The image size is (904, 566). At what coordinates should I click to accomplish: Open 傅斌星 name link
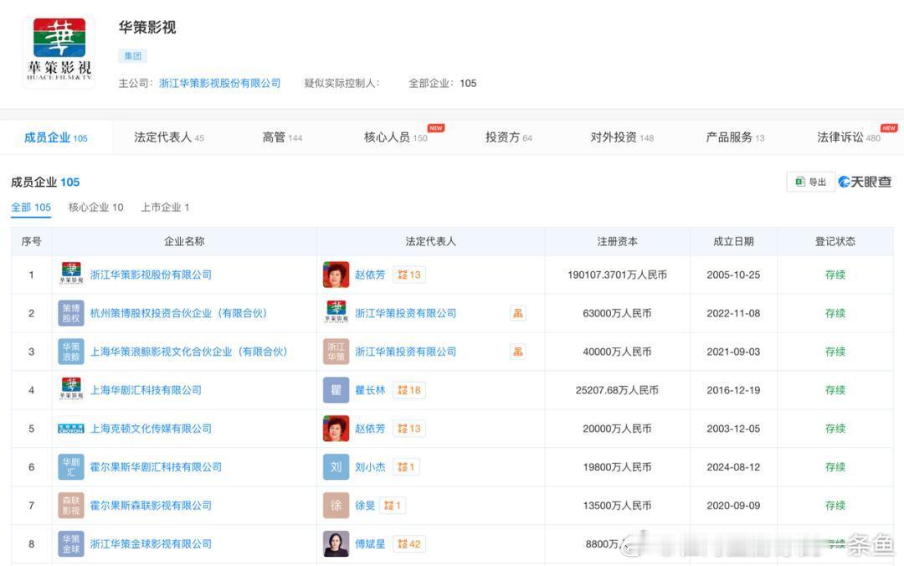tap(370, 544)
